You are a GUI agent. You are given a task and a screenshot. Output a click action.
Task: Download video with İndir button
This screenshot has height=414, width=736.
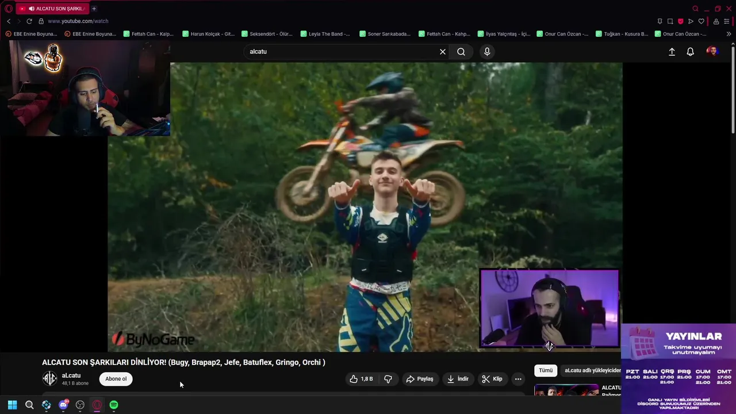458,379
